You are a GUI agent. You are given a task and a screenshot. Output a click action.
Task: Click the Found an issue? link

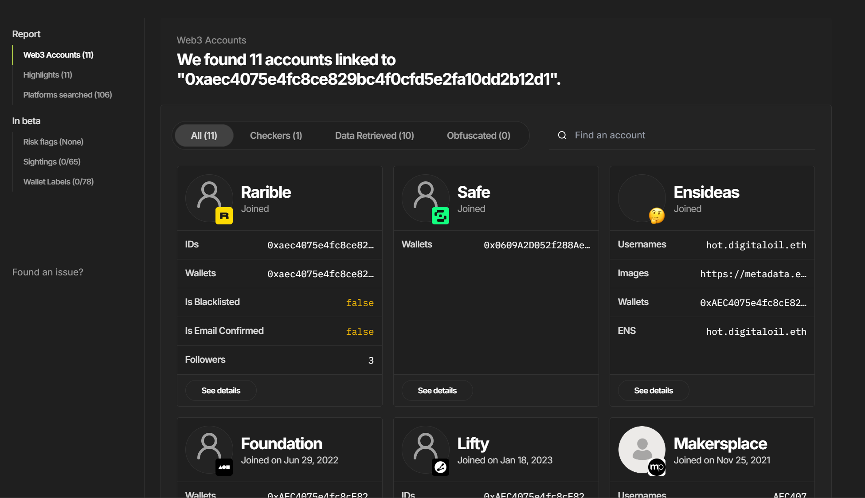pos(47,272)
